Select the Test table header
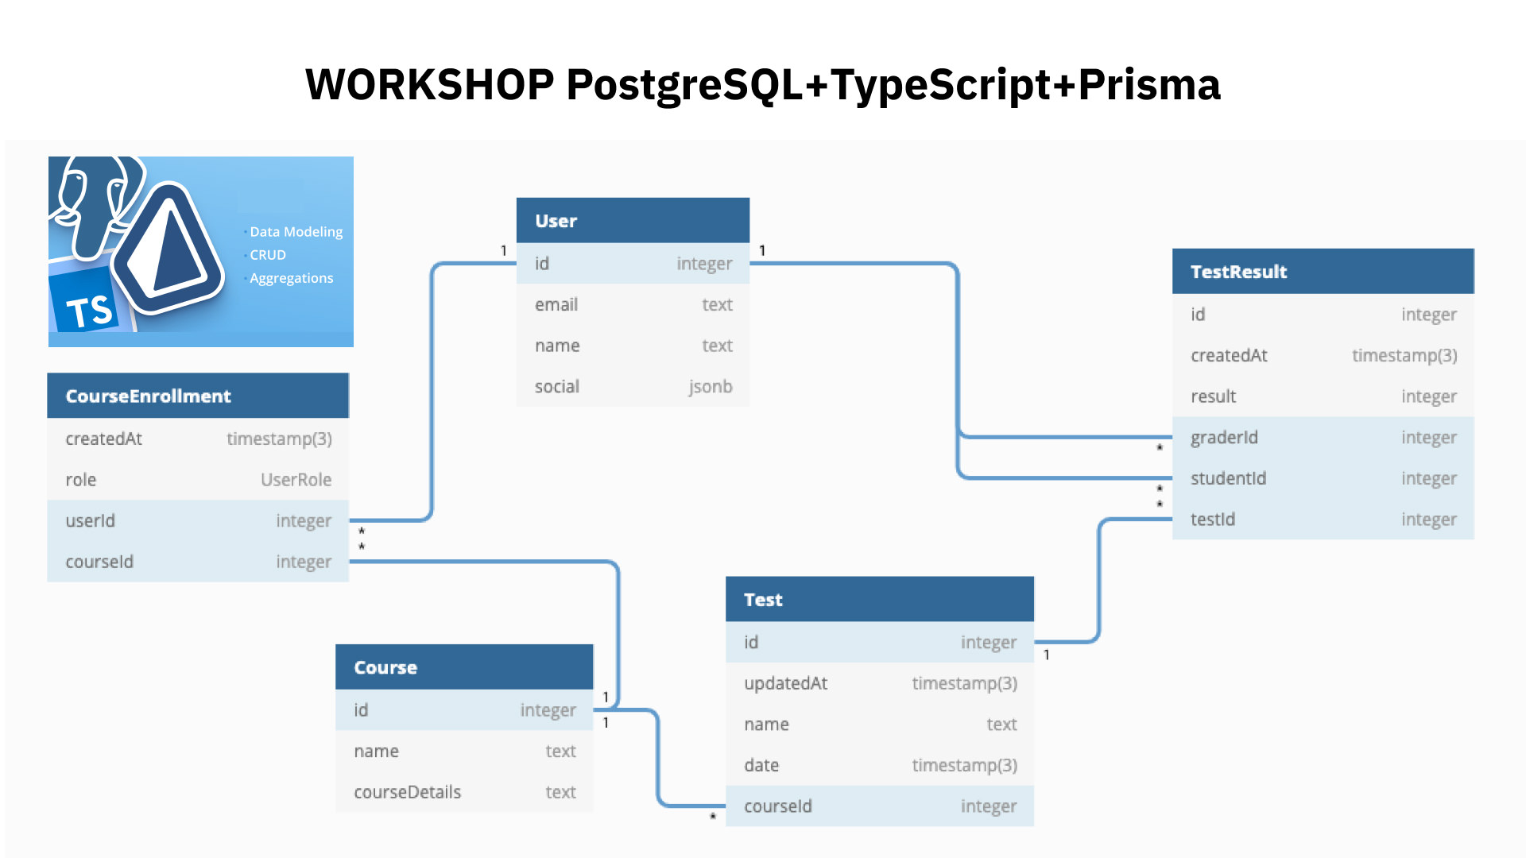Screen dimensions: 1526x858 (x=880, y=599)
